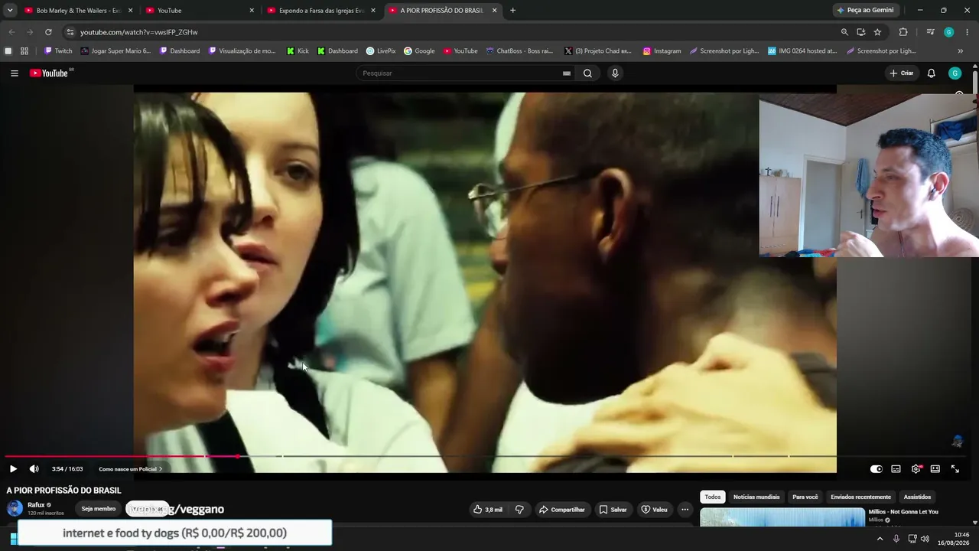Click the Rafux channel name

click(36, 505)
